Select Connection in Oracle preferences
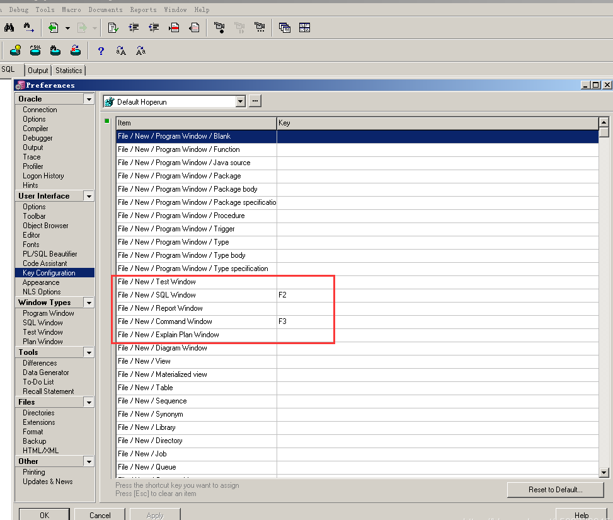The width and height of the screenshot is (613, 520). pyautogui.click(x=40, y=110)
